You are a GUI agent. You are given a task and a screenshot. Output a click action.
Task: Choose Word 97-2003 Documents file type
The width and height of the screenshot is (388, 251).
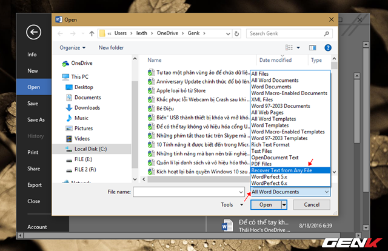click(290, 106)
